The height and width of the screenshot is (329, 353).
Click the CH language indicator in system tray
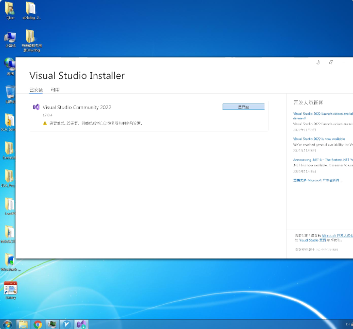click(347, 324)
